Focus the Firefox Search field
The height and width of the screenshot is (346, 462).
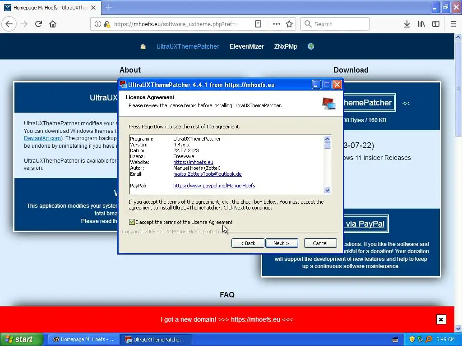coord(335,24)
